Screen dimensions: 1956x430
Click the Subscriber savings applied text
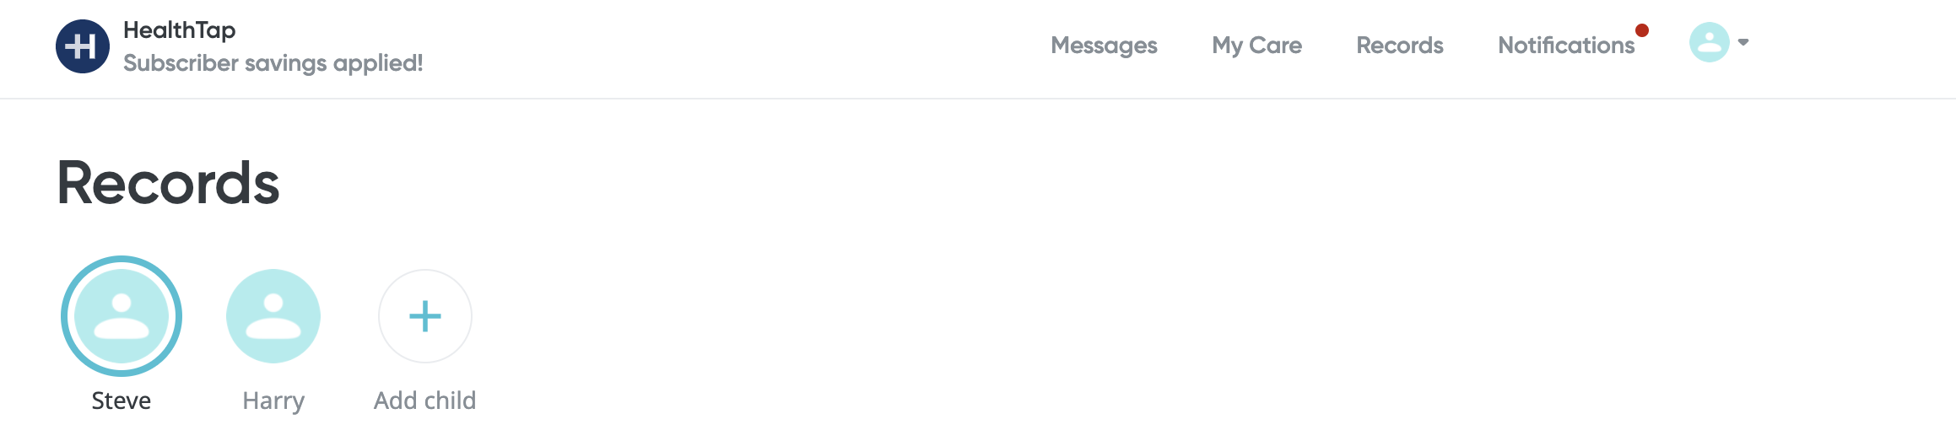(x=273, y=63)
